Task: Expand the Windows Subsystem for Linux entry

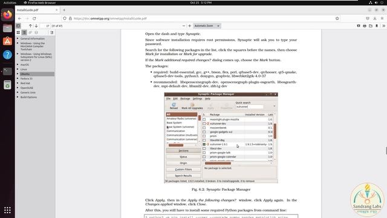Action: [18, 54]
